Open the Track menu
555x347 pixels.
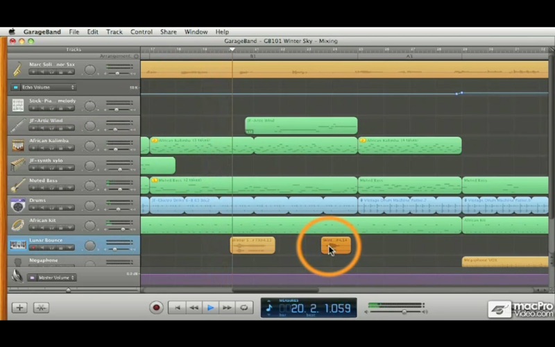(114, 32)
